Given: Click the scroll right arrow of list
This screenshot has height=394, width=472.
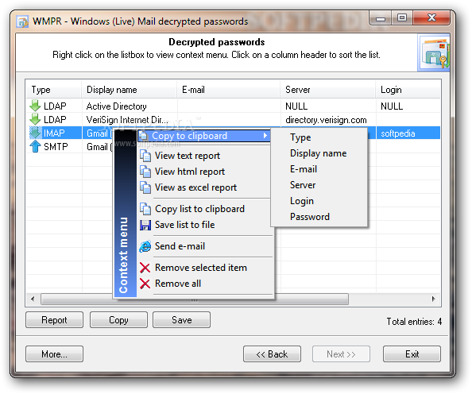Looking at the screenshot, I should pyautogui.click(x=434, y=299).
